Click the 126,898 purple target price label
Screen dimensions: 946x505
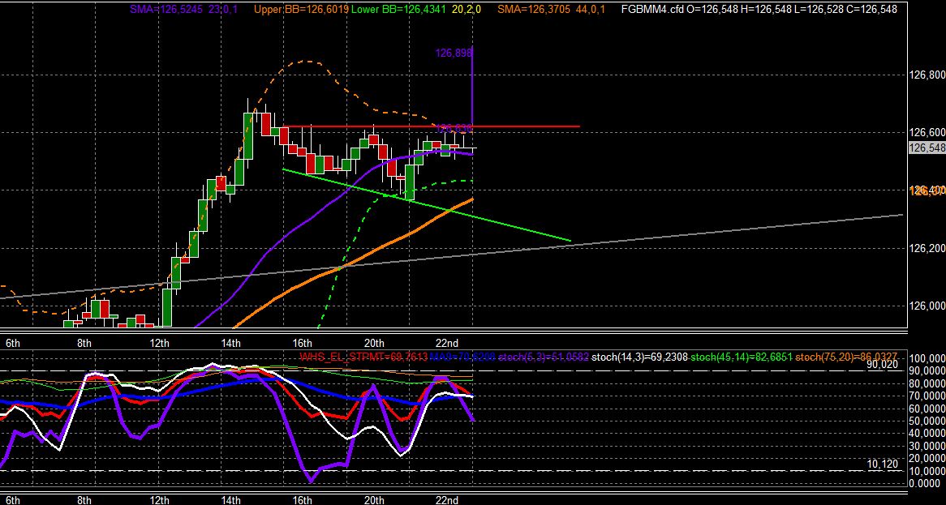point(453,53)
